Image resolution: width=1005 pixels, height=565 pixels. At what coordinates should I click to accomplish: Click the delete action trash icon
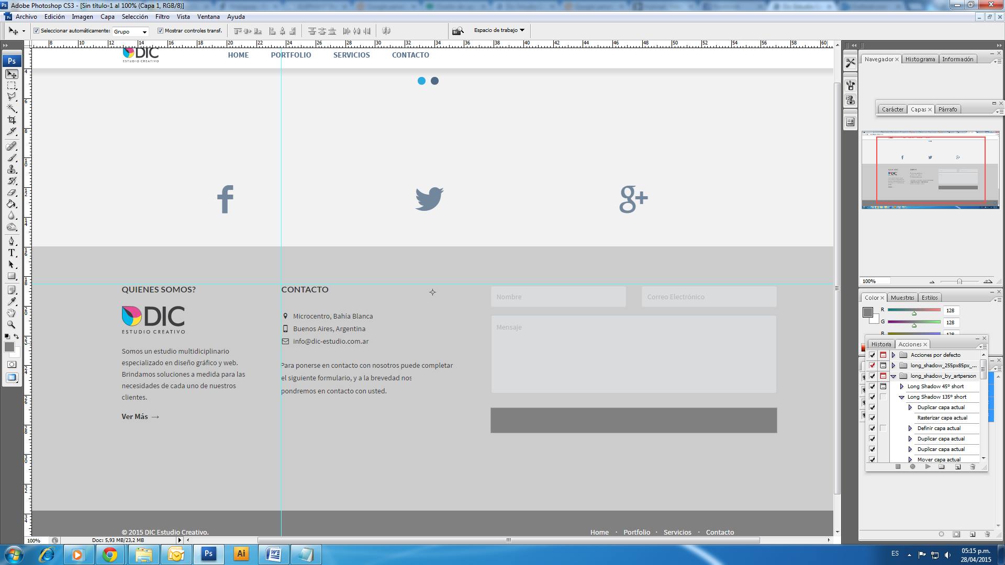pos(973,467)
